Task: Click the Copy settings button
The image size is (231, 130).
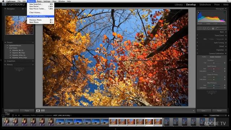Action: (11, 111)
